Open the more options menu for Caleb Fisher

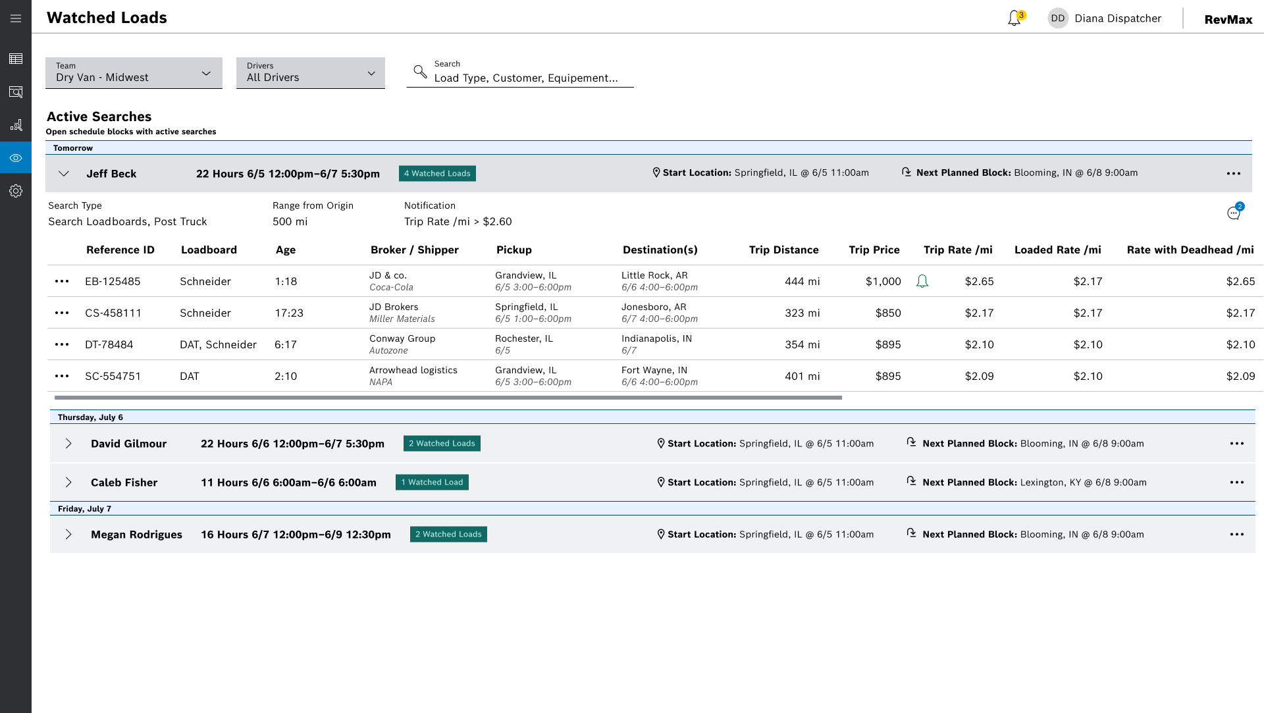coord(1236,483)
